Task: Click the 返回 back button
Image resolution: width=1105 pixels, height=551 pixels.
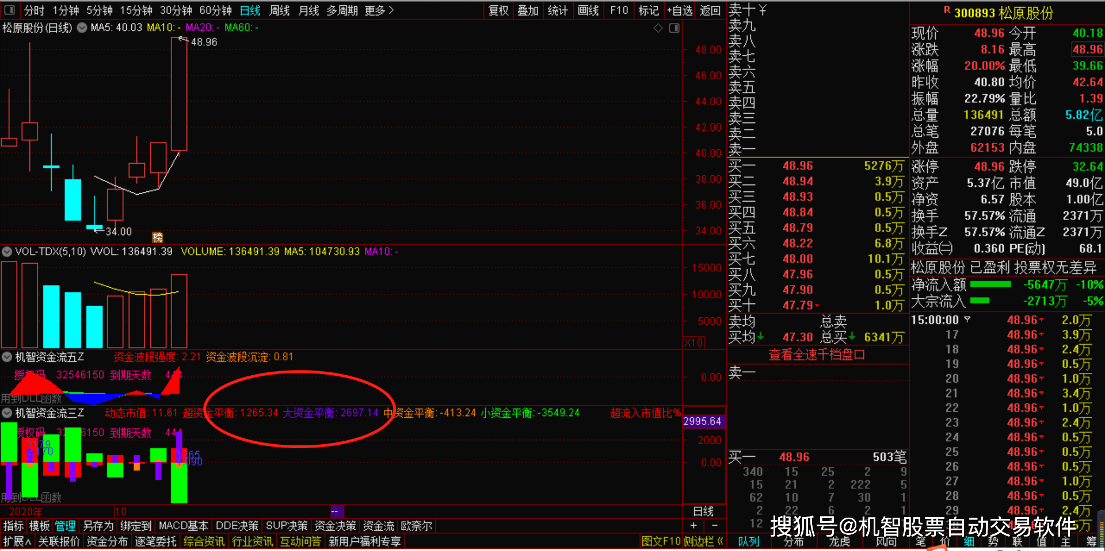Action: (710, 10)
